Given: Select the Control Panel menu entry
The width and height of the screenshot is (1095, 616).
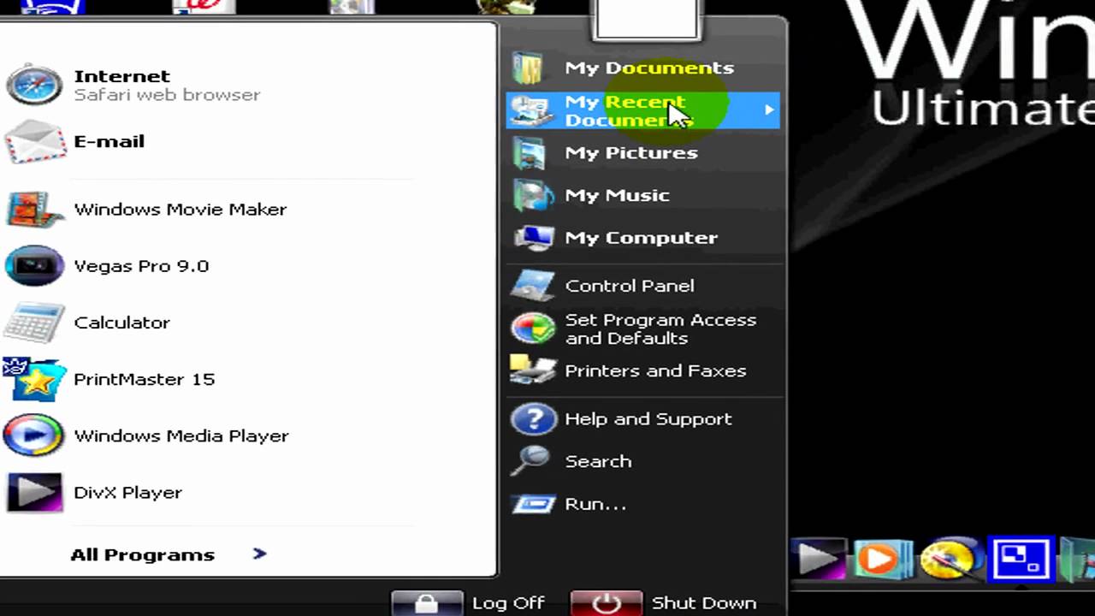Looking at the screenshot, I should 642,285.
